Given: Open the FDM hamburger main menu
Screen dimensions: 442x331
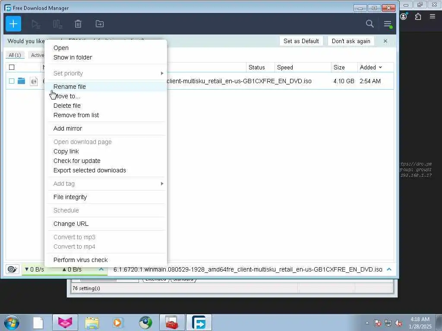Looking at the screenshot, I should 388,24.
